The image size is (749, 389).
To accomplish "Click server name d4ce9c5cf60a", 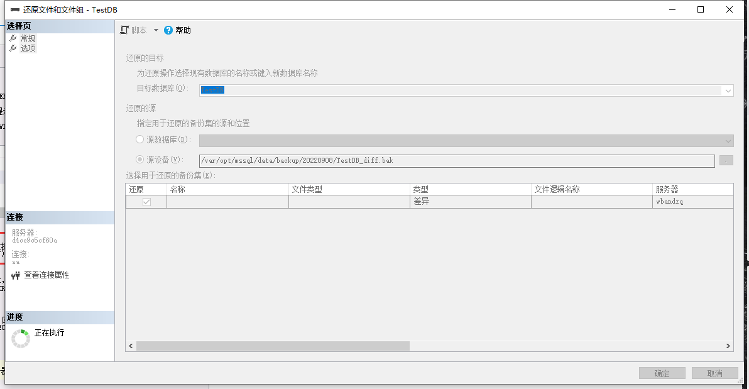I will pyautogui.click(x=35, y=241).
